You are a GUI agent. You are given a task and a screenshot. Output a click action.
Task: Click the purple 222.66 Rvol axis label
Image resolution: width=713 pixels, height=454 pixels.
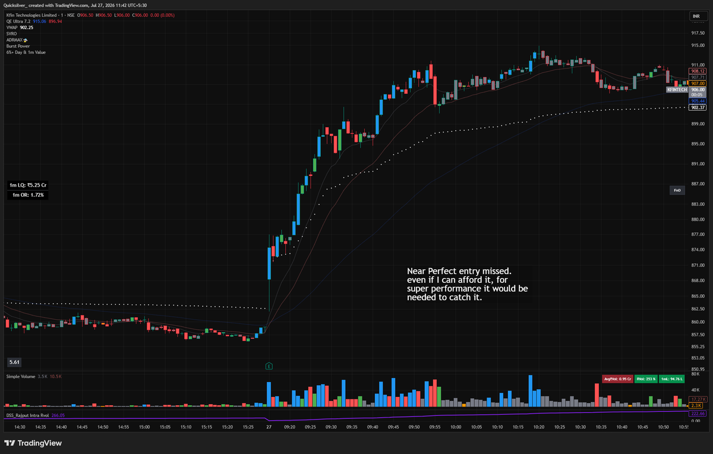pos(698,413)
